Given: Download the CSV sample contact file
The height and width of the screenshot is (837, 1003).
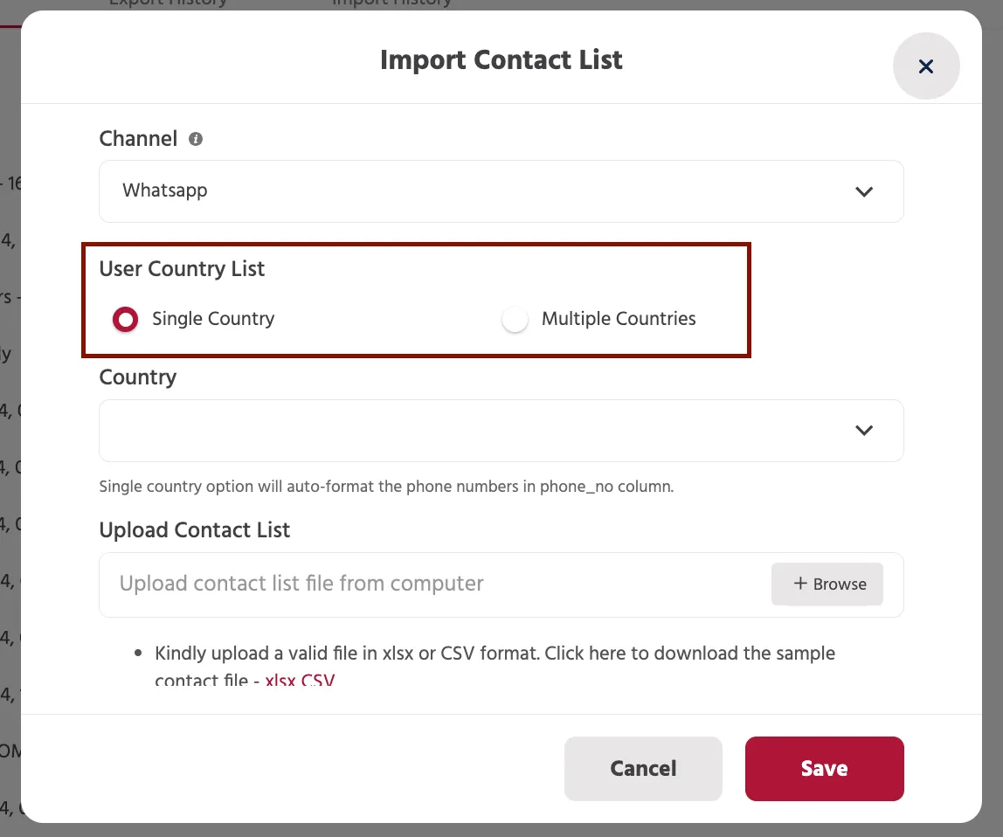Looking at the screenshot, I should 318,680.
